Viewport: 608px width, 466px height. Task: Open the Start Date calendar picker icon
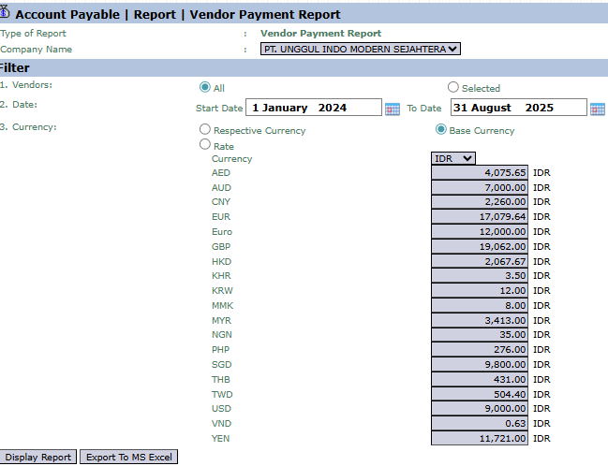coord(393,109)
